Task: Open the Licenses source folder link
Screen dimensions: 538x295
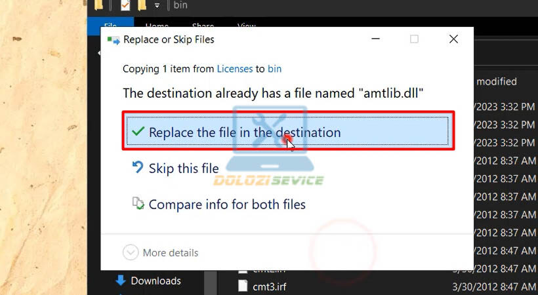Action: (235, 69)
